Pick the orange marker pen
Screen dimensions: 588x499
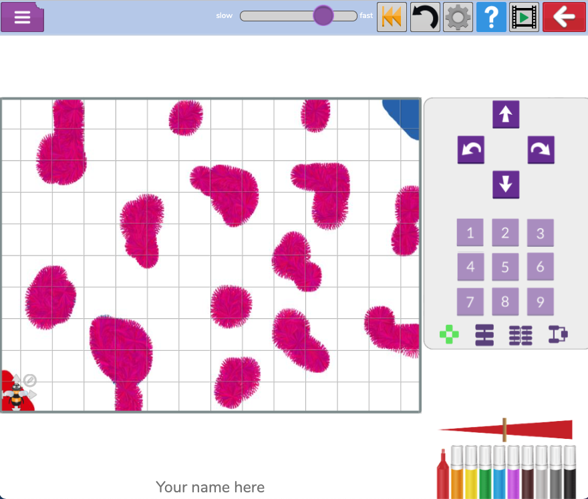(x=457, y=472)
